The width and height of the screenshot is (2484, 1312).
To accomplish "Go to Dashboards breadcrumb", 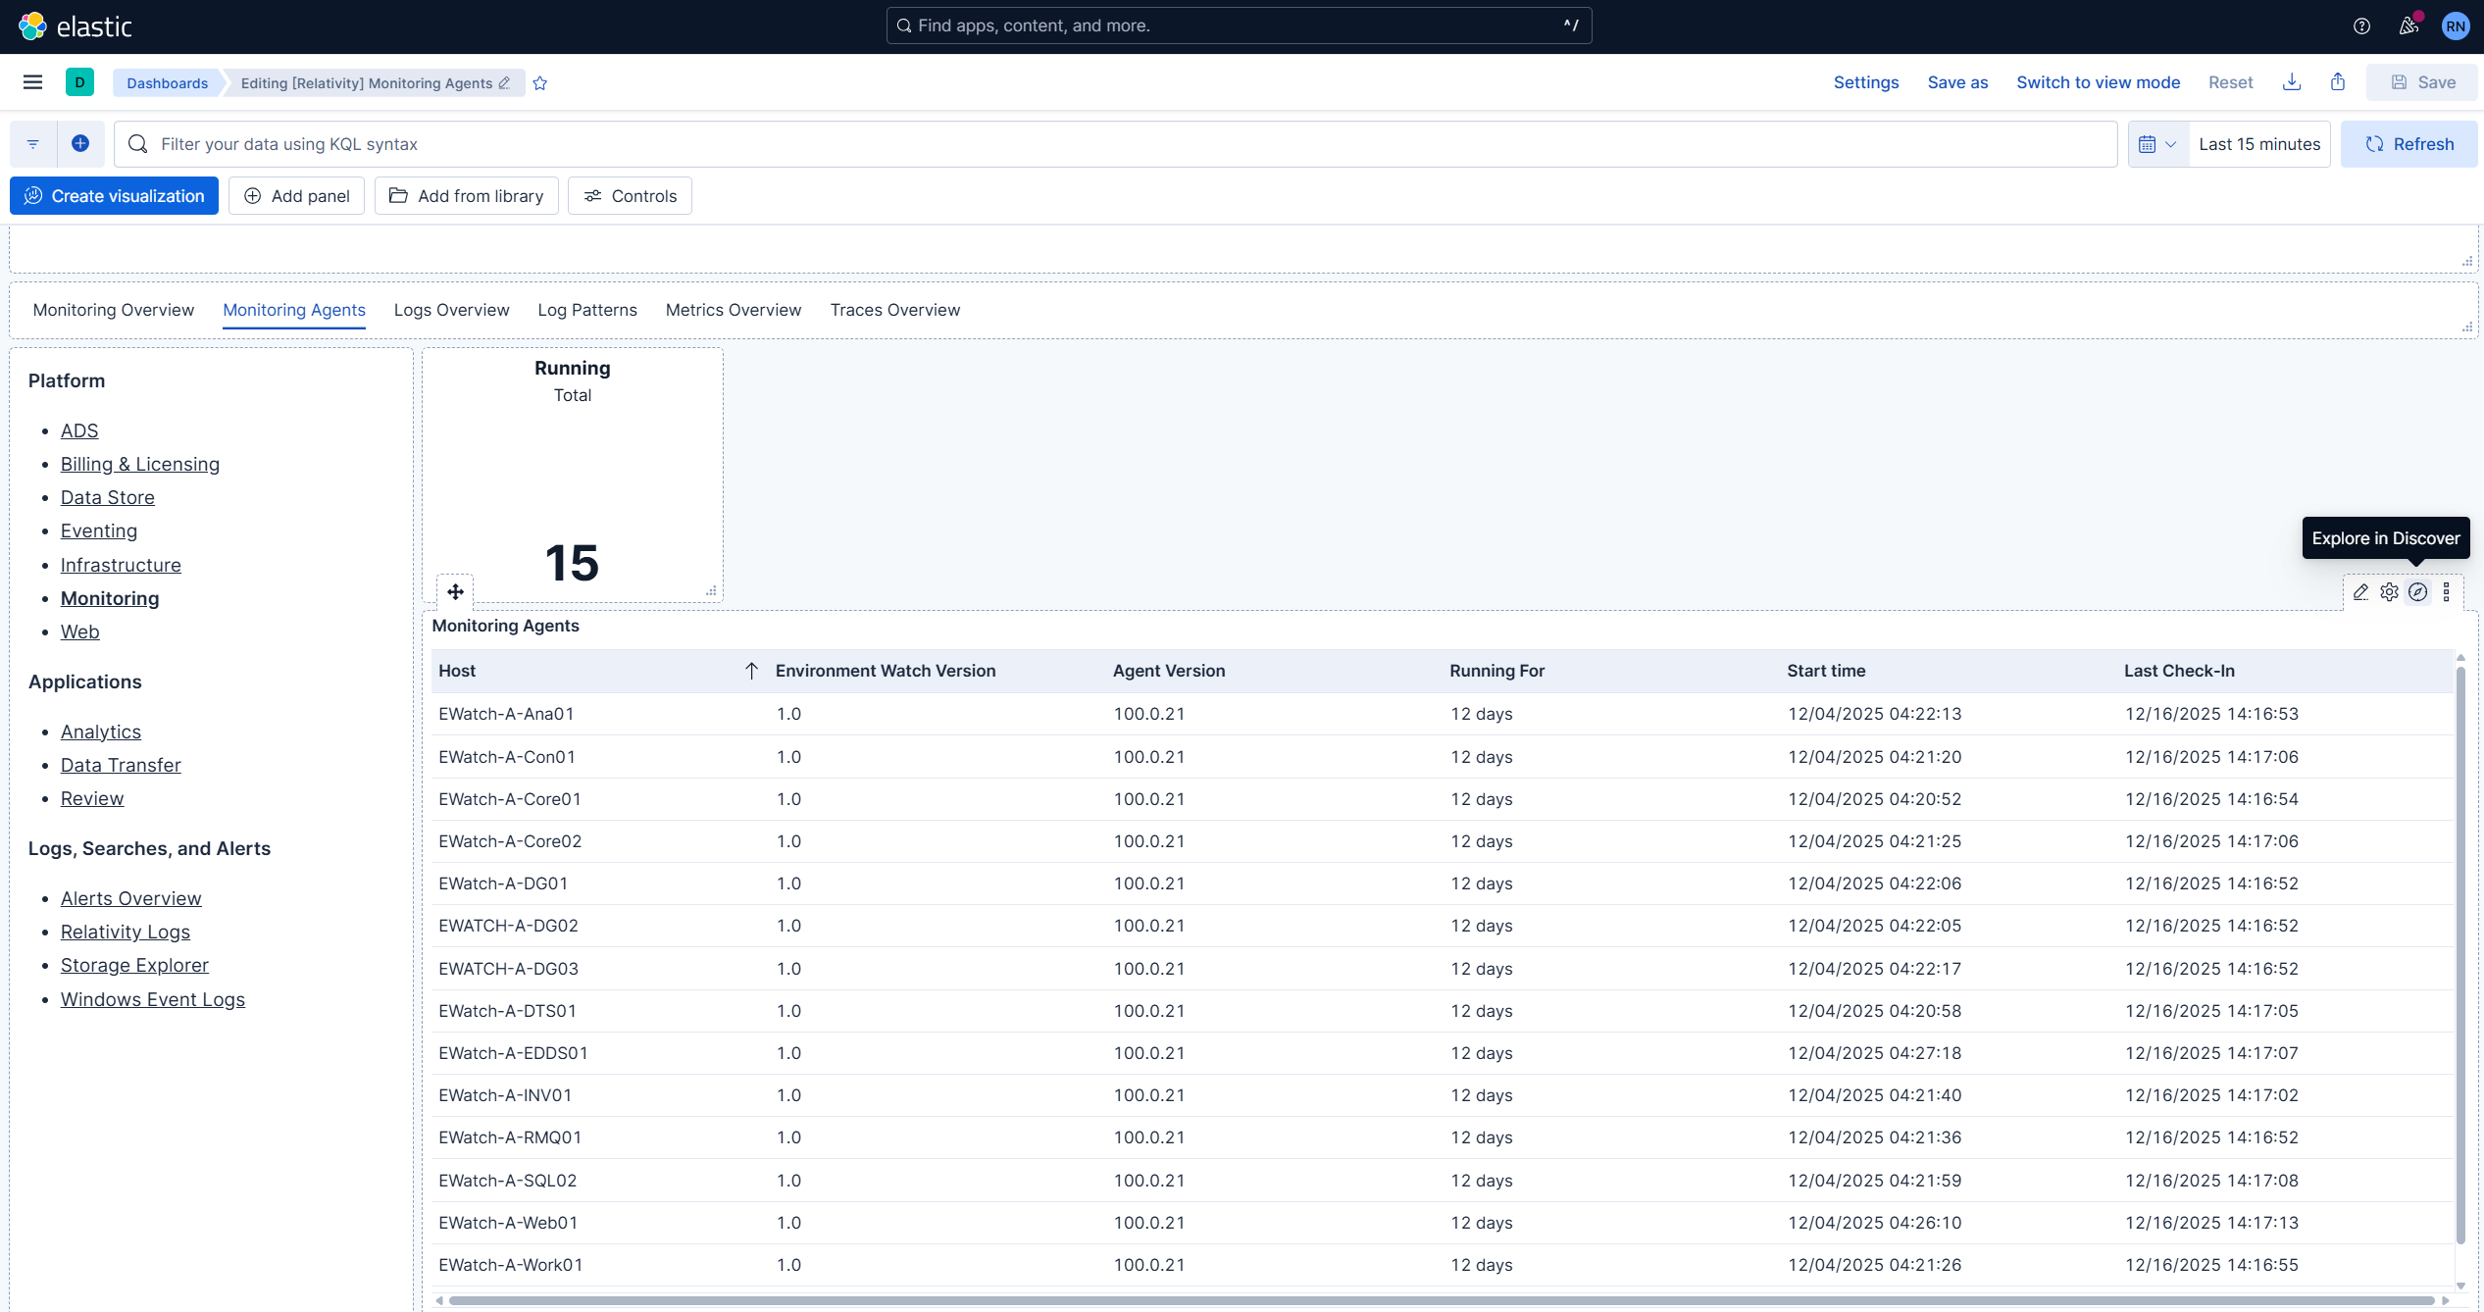I will coord(167,83).
